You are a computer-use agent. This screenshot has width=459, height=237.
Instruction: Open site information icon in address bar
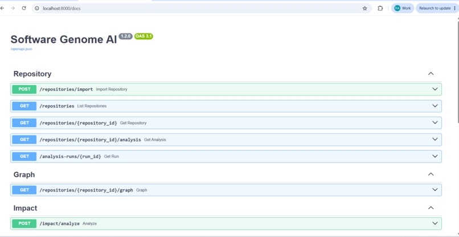[37, 9]
